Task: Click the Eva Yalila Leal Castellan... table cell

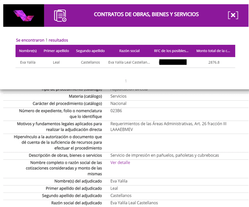Action: (129, 62)
